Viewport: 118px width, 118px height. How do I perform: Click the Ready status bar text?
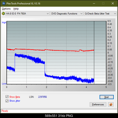click(5, 111)
